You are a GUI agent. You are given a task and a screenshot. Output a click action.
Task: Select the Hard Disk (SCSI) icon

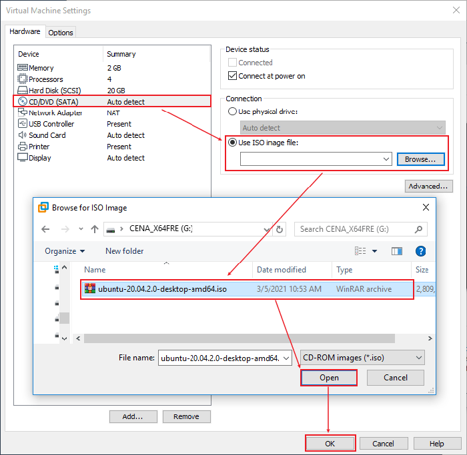pos(22,90)
